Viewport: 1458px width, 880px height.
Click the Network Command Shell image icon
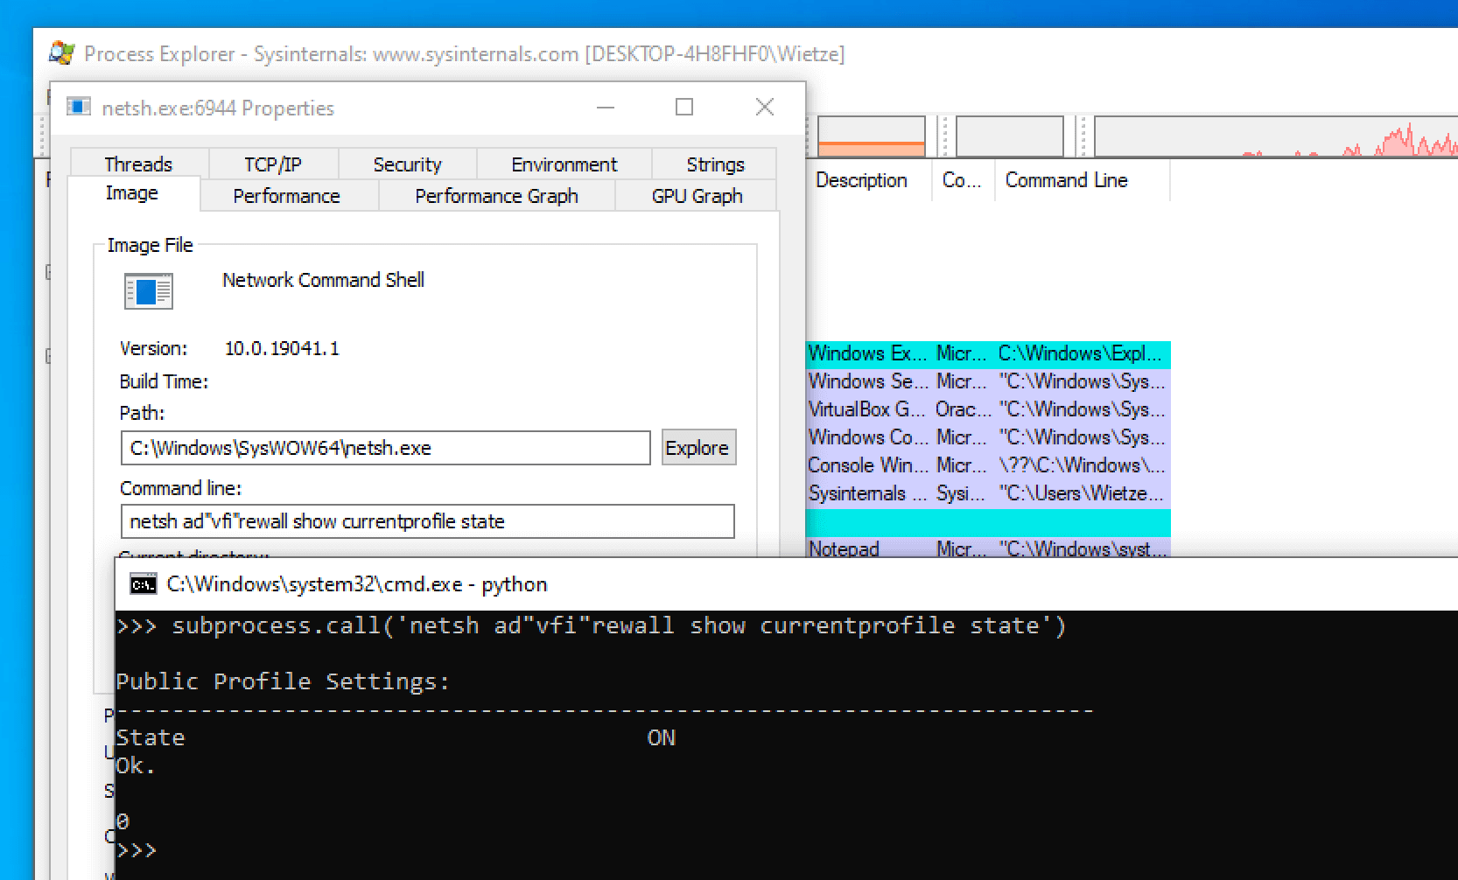click(x=149, y=291)
